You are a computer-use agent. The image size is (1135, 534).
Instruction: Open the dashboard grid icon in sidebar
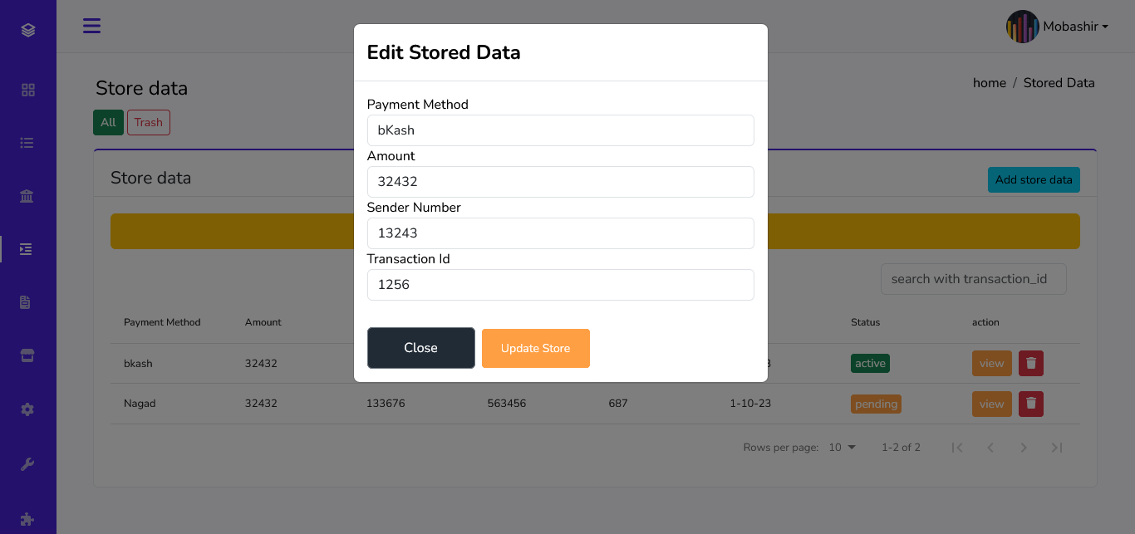[28, 90]
